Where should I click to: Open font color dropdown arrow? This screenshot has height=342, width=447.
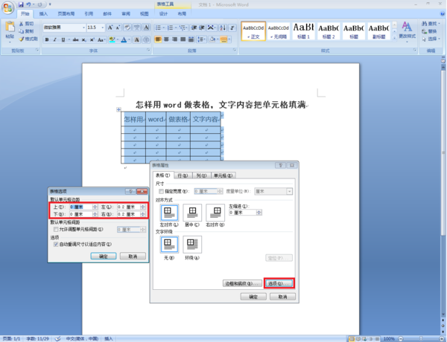click(x=129, y=40)
